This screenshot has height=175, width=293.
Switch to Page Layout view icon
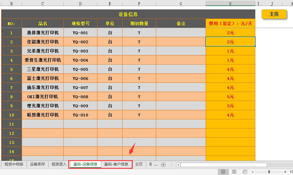tap(234, 172)
